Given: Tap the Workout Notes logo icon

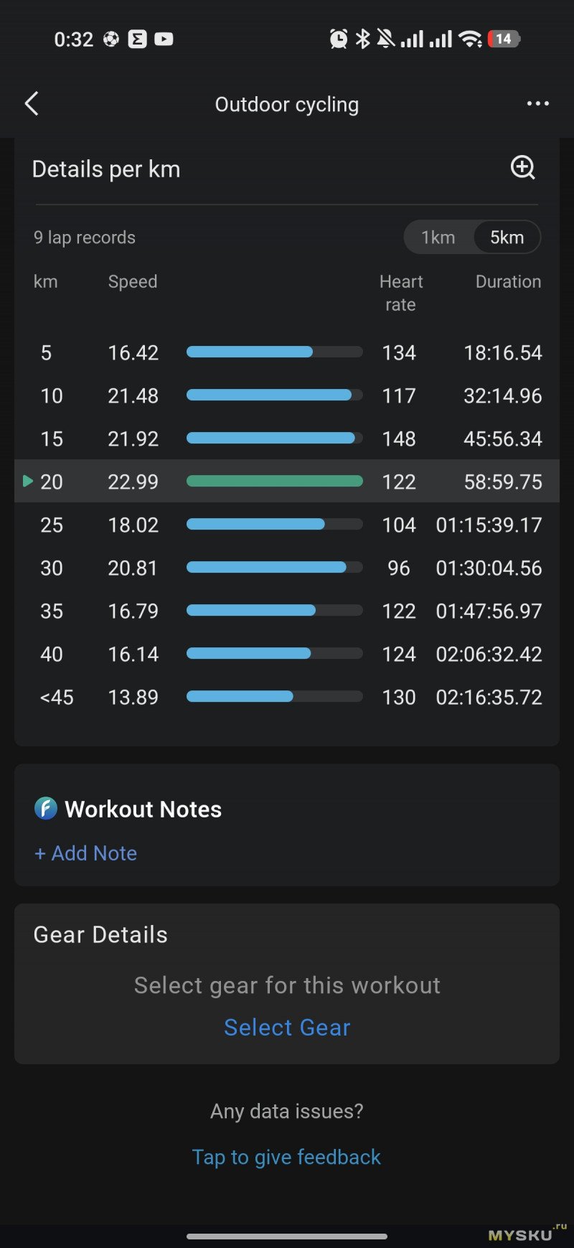Looking at the screenshot, I should coord(46,809).
